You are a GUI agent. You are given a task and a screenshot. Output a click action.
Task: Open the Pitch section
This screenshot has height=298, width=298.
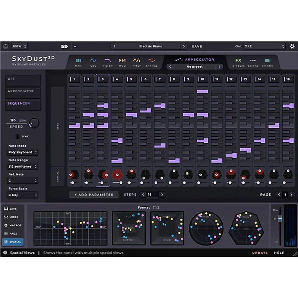[x=137, y=62]
